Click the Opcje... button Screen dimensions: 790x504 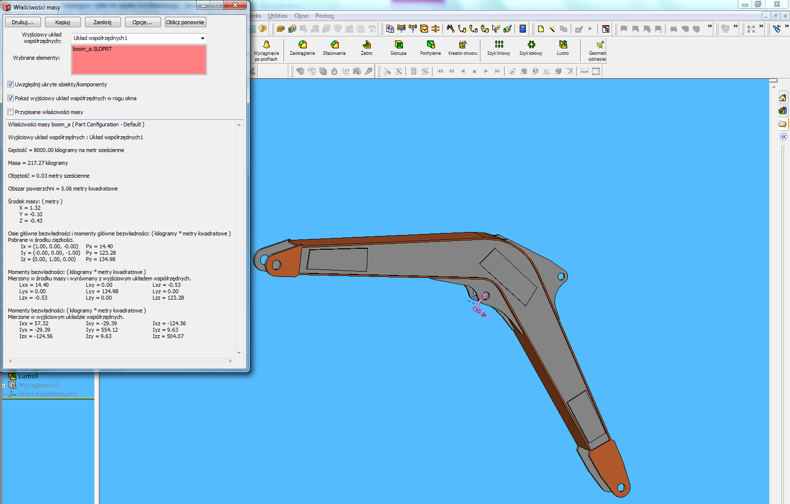pyautogui.click(x=143, y=22)
